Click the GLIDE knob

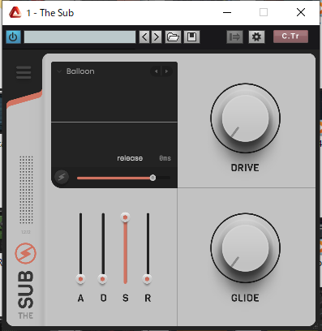tap(245, 248)
